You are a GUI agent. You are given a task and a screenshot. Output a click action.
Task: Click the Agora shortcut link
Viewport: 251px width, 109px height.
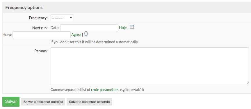click(76, 35)
